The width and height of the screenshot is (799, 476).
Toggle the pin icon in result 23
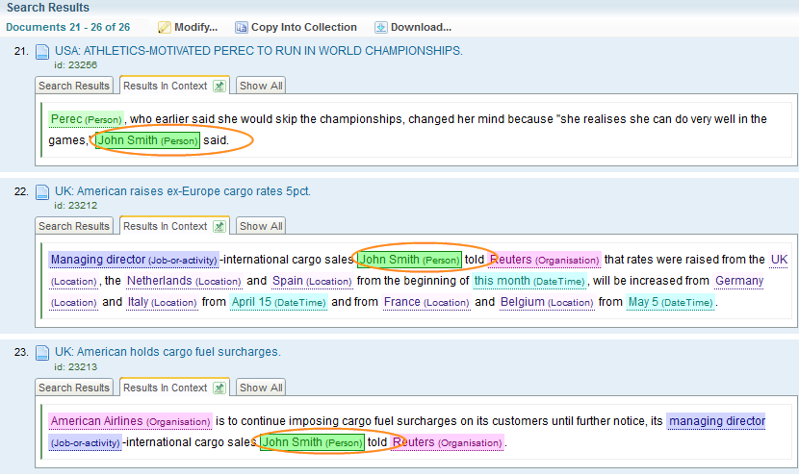[219, 388]
